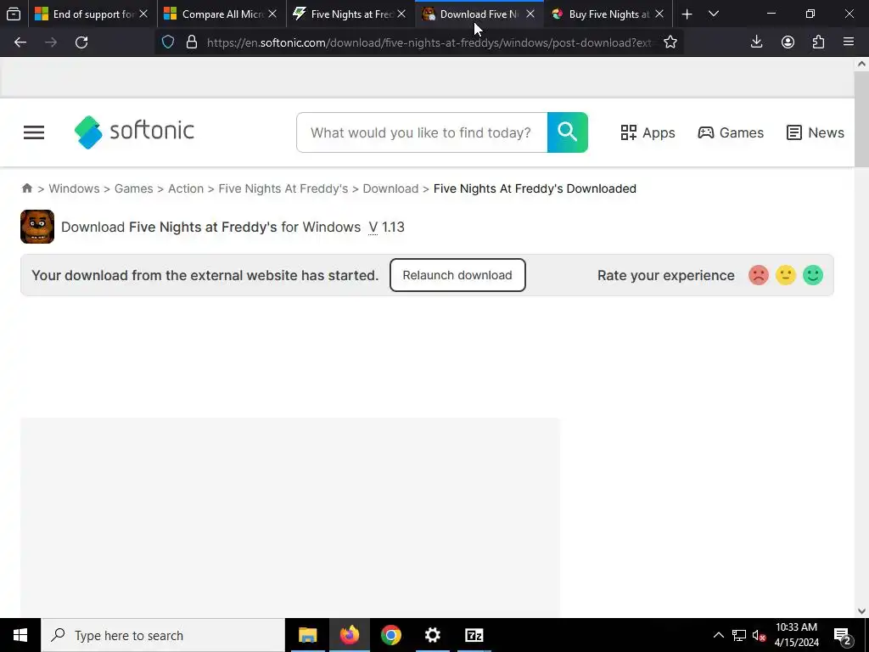Screen dimensions: 869x652
Task: Open the Windows Start menu
Action: coord(20,635)
